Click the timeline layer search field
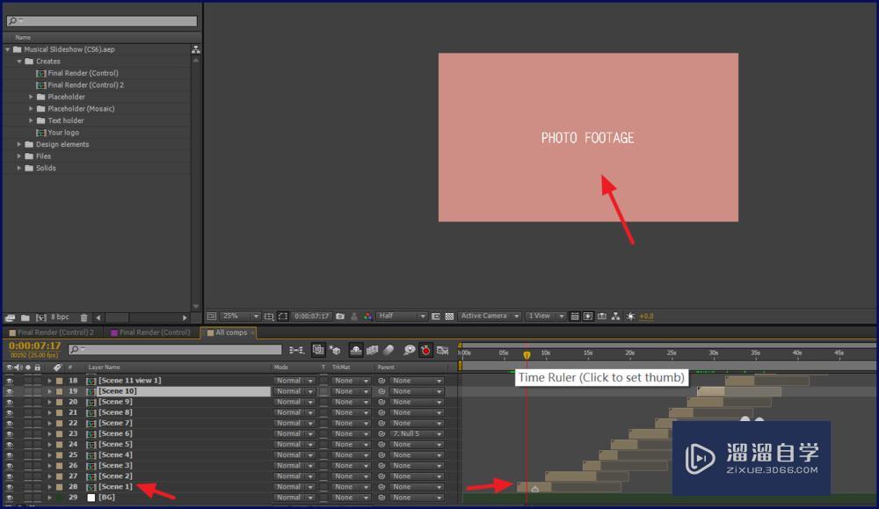 coord(175,350)
